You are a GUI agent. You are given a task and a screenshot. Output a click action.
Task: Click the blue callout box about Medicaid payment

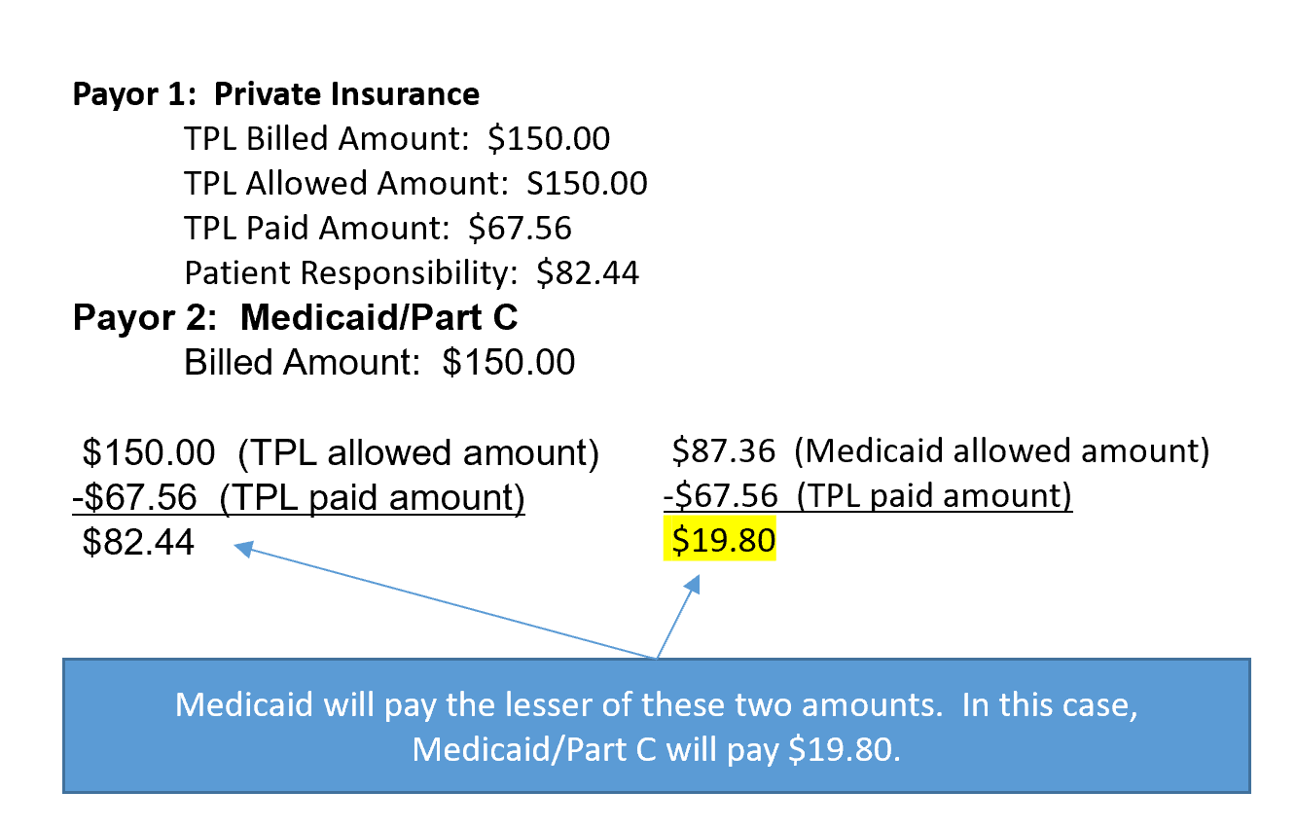657,726
